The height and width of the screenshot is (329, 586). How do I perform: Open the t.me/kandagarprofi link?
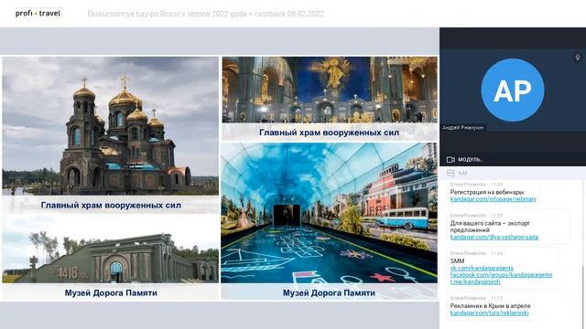[475, 282]
